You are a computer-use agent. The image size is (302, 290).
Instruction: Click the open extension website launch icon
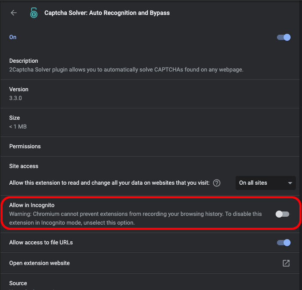tap(286, 263)
